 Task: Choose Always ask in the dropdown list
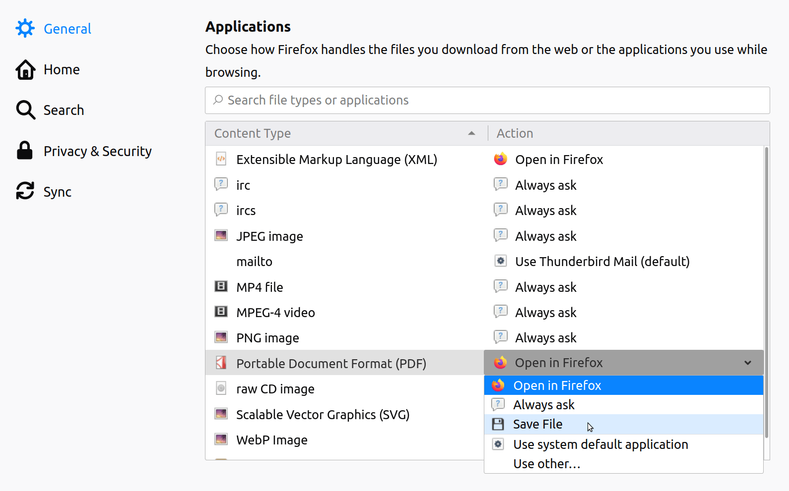(x=544, y=405)
